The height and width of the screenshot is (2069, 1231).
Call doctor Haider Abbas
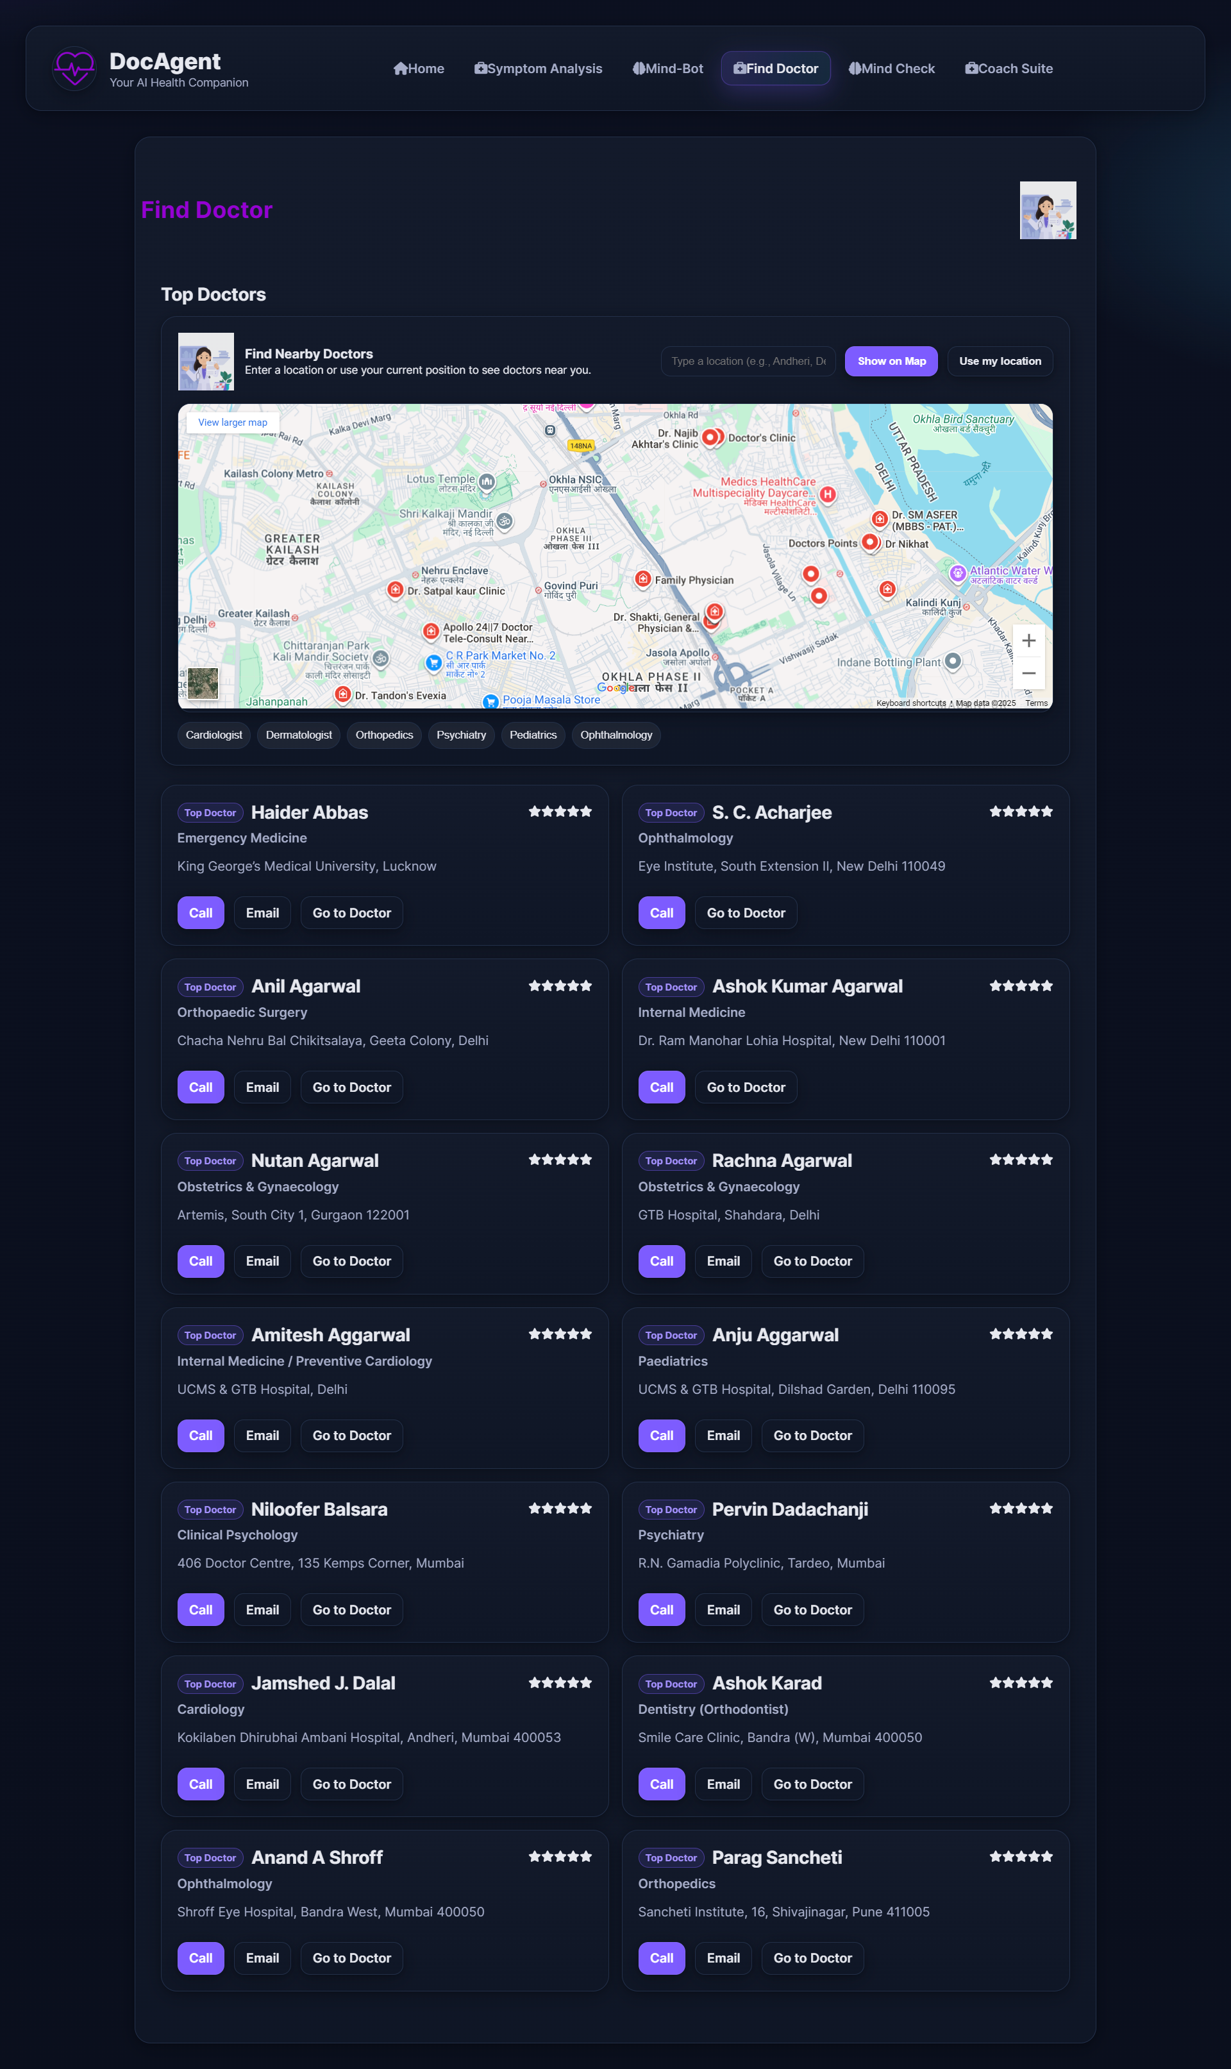[x=201, y=912]
